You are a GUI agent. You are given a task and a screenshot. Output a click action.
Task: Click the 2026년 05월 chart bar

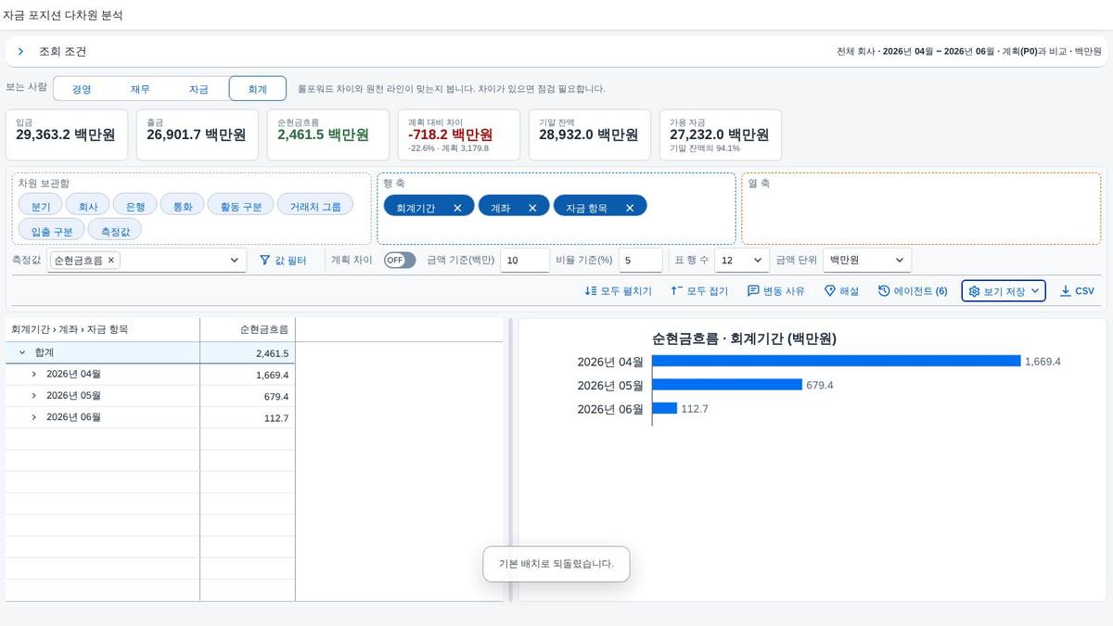pos(727,384)
